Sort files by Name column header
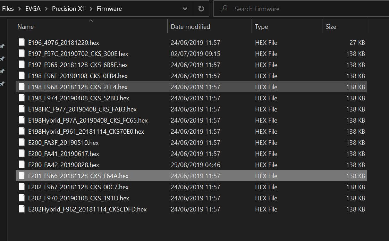 [x=26, y=27]
